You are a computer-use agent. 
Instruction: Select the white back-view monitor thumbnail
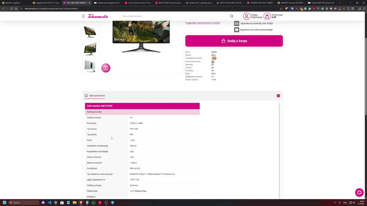tap(90, 66)
